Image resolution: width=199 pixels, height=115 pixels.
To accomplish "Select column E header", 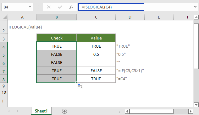I will (x=159, y=17).
